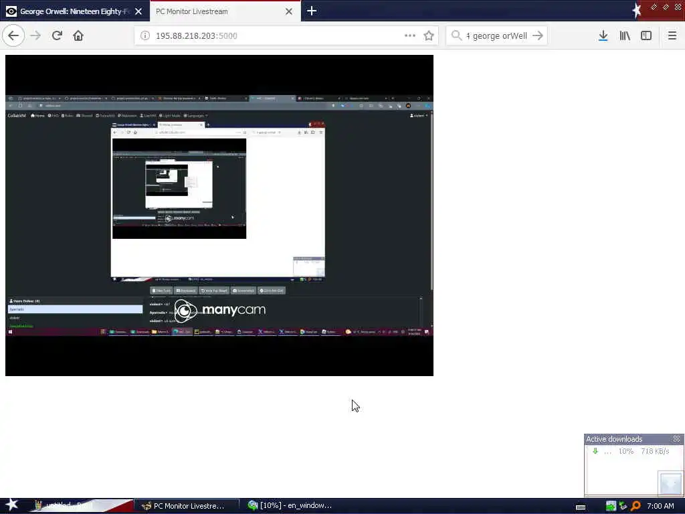Reload the current page
685x514 pixels.
57,36
